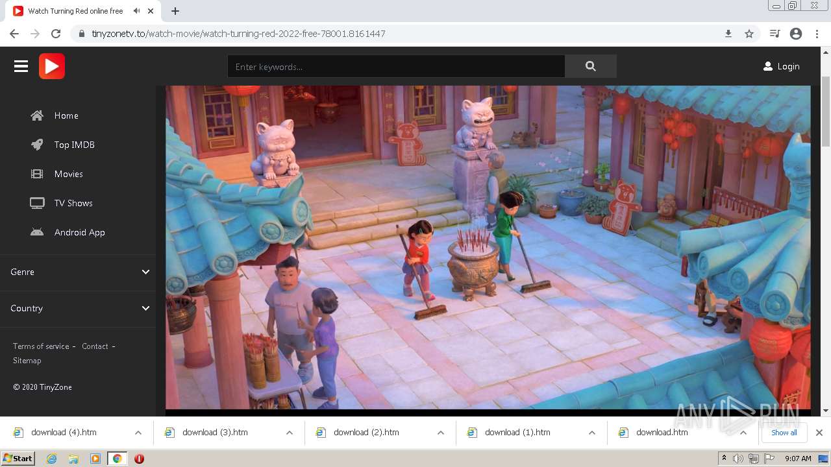Open the download (3).htm file
The width and height of the screenshot is (831, 467).
(215, 433)
